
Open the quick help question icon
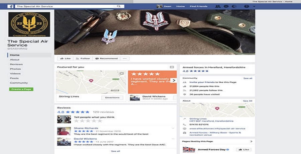tap(247, 6)
